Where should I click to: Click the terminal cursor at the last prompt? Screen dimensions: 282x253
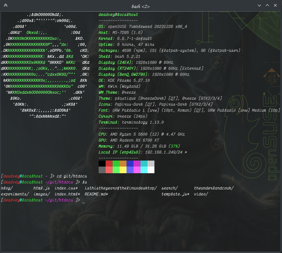pos(83,203)
